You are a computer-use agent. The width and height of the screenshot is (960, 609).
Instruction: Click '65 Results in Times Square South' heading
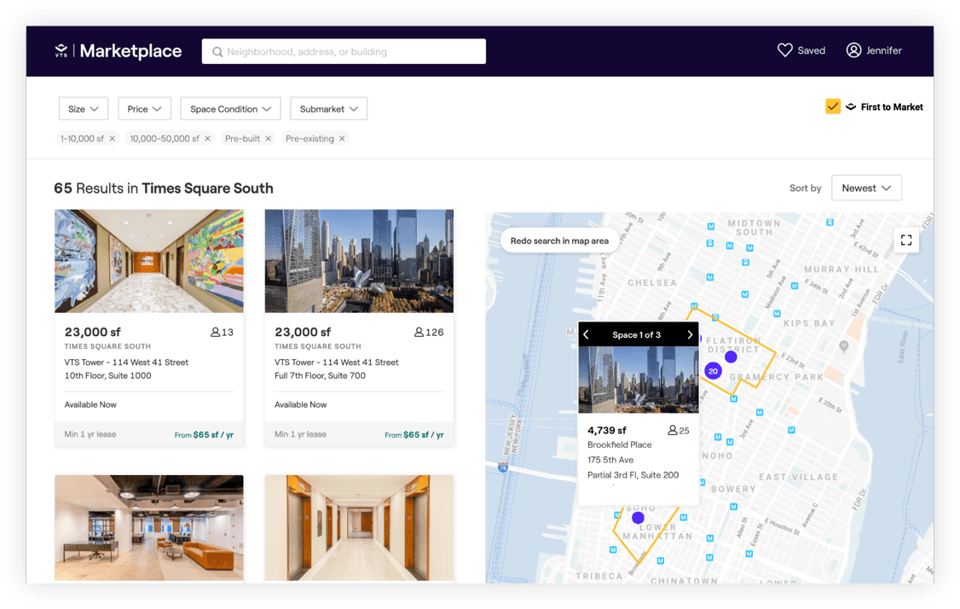(164, 188)
